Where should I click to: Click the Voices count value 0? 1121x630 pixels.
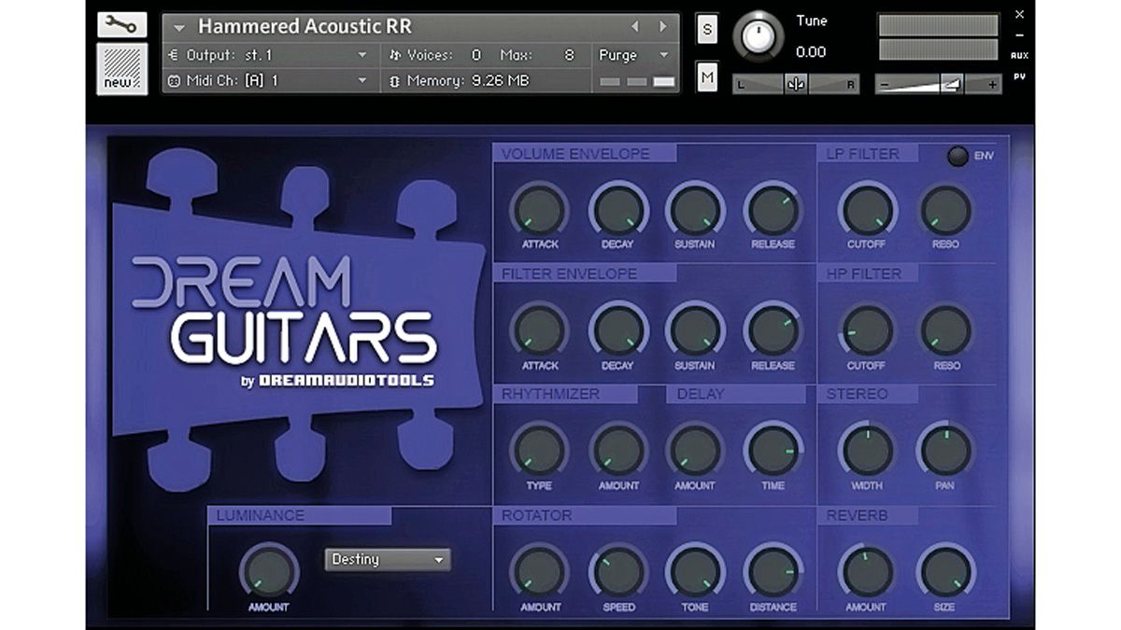476,56
